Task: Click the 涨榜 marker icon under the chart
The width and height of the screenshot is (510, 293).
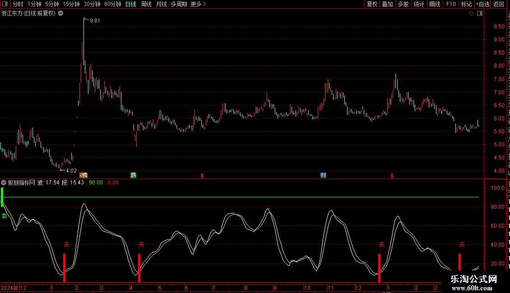Action: tap(83, 175)
